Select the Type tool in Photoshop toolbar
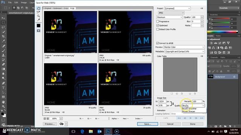Screen dimensions: 241x135 [x=3, y=88]
